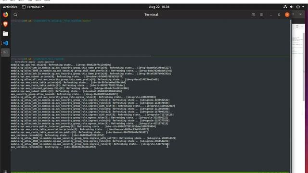This screenshot has height=173, width=308.
Task: Expand the system menu arrow
Action: coord(303,7)
